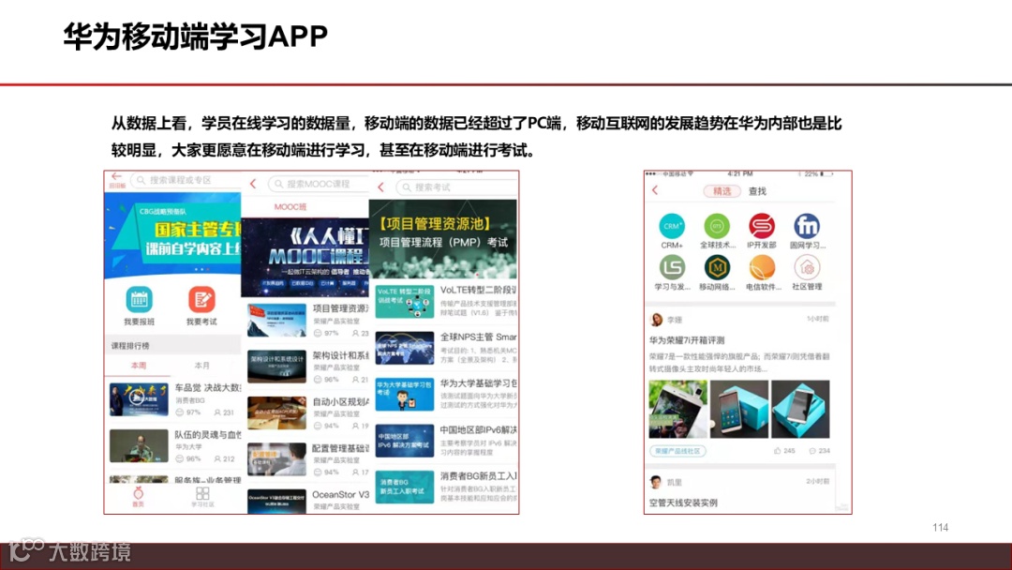Screen dimensions: 1012x570
Task: Go back via arrow in 搜索课程或专区 screen
Action: (x=116, y=176)
